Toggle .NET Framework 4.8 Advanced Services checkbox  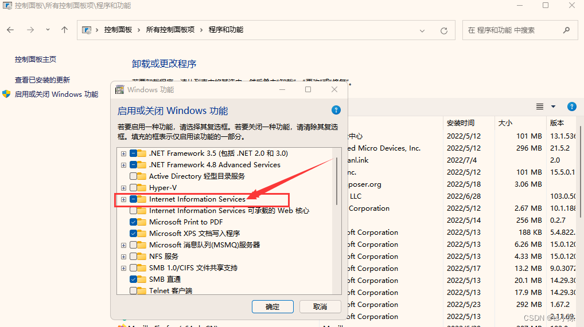(133, 165)
